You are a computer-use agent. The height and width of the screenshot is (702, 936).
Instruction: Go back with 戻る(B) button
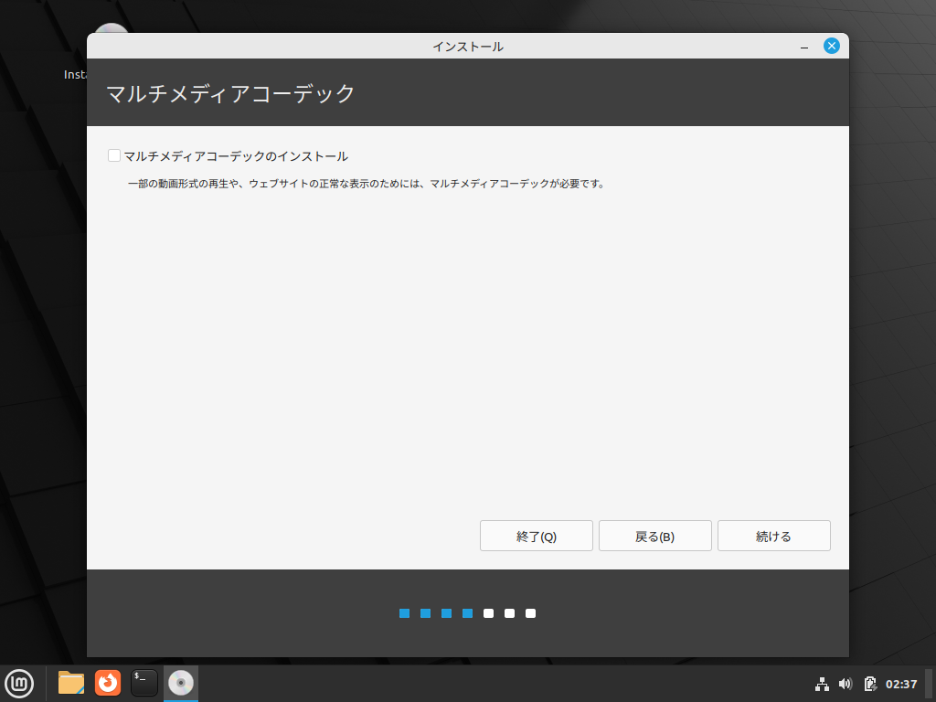pos(654,536)
